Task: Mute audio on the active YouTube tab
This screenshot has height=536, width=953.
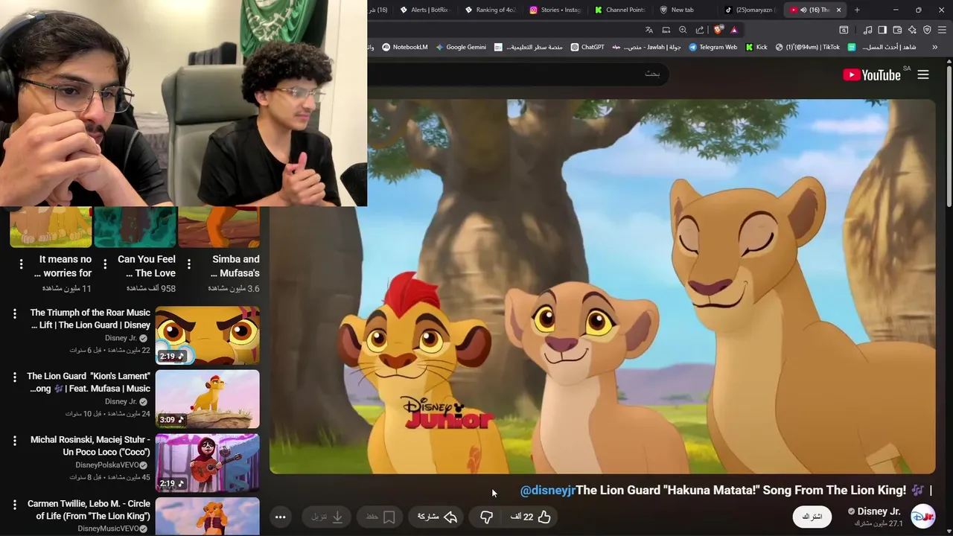Action: pos(803,10)
